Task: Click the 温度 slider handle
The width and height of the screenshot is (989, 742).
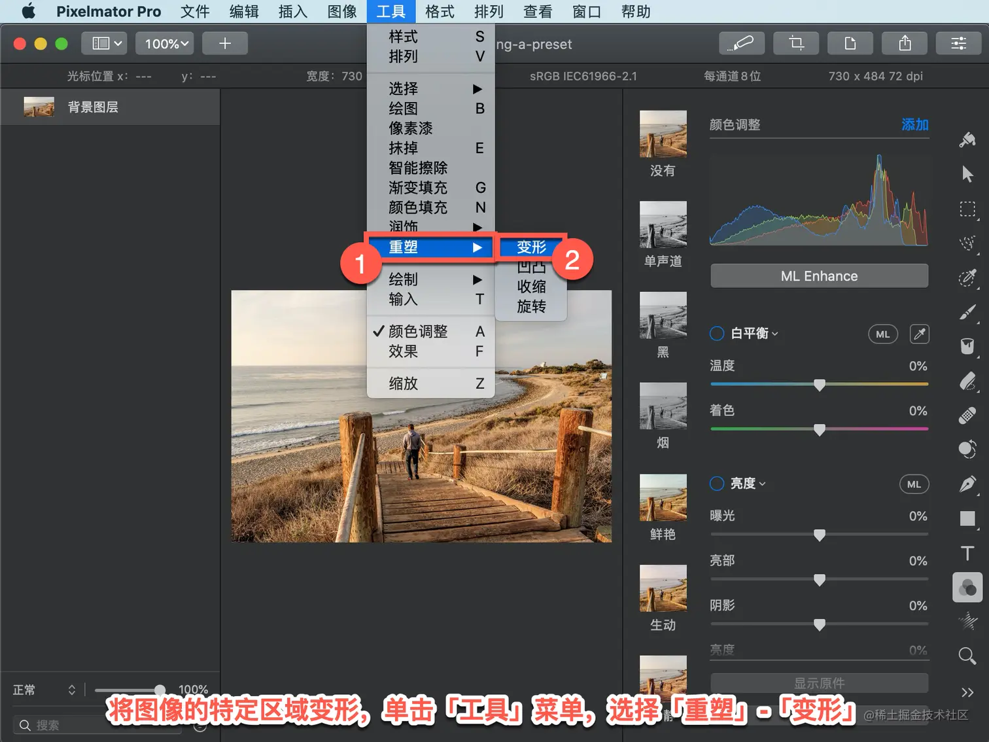Action: pyautogui.click(x=819, y=385)
